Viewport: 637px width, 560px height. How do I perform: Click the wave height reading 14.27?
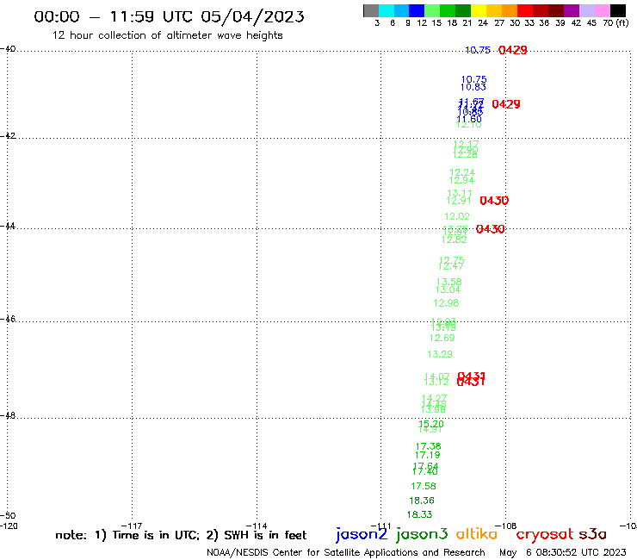[x=434, y=398]
